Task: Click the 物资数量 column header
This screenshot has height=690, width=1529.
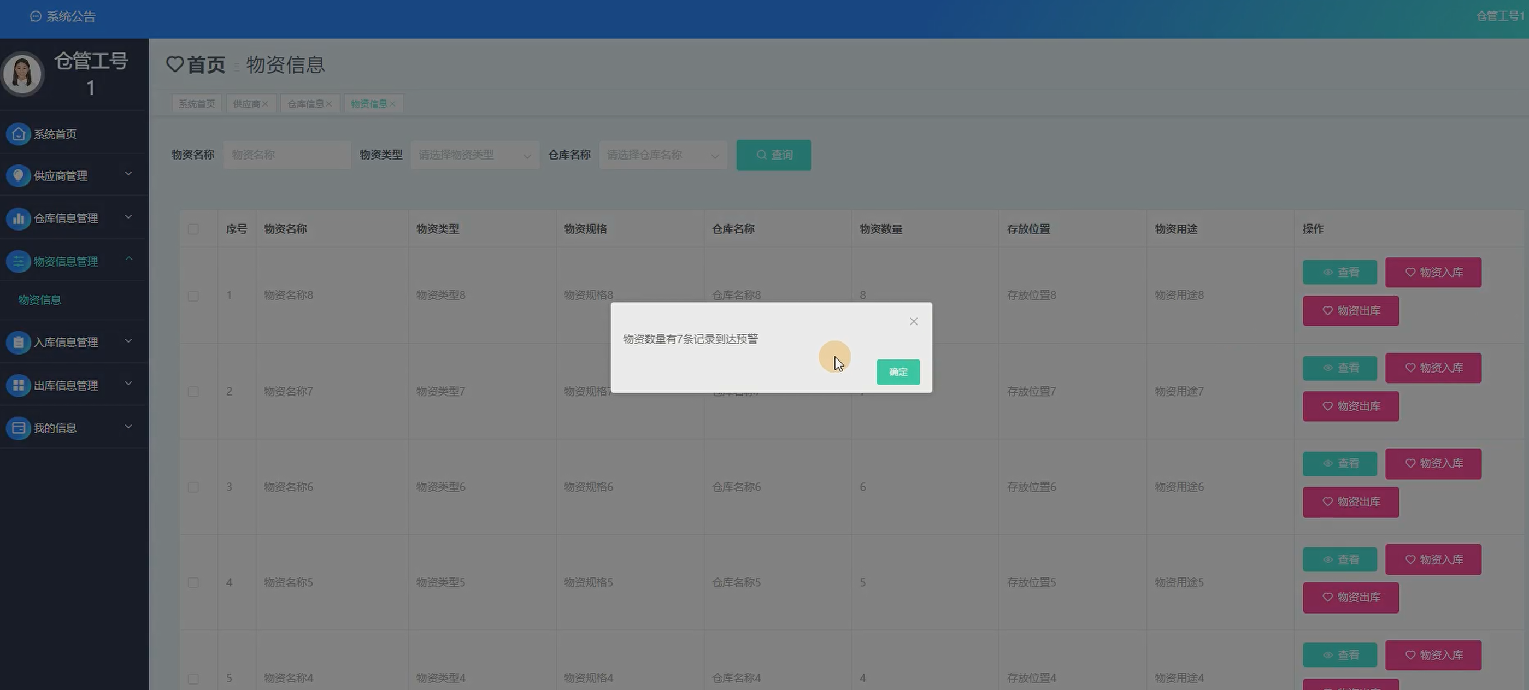Action: [x=881, y=229]
